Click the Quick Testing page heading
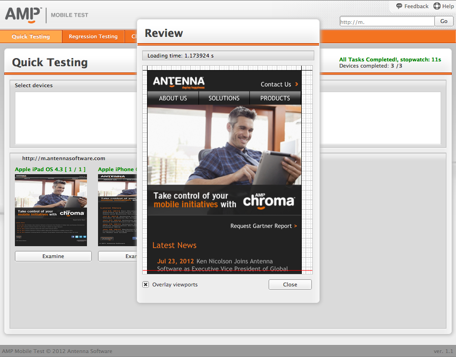The width and height of the screenshot is (456, 357). click(x=49, y=62)
